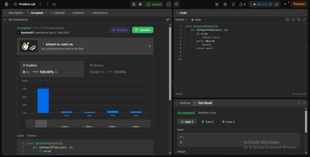Click the debugger bug icon

coord(134,4)
